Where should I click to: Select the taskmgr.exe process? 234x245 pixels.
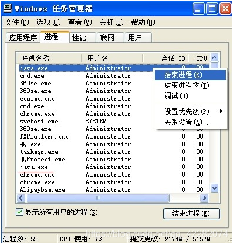pos(39,152)
